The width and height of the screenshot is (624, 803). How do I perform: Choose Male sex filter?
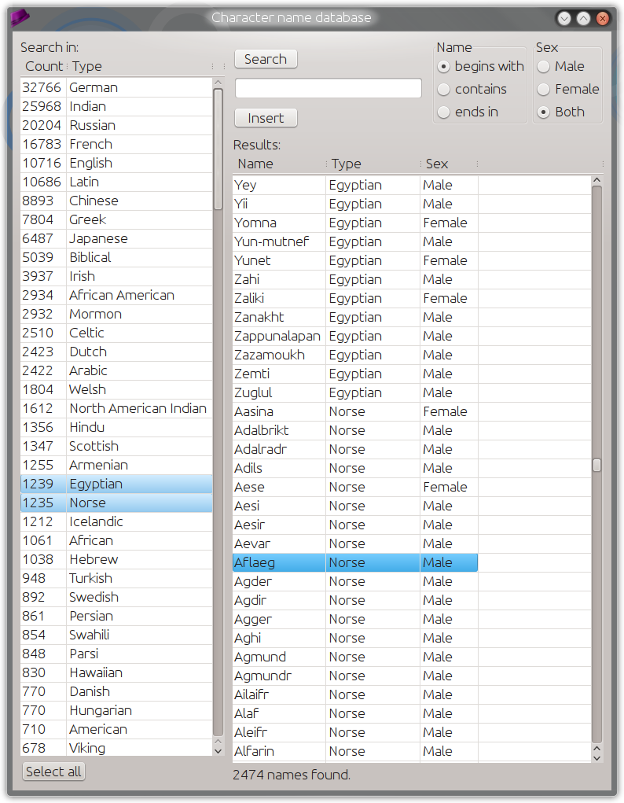click(x=560, y=67)
